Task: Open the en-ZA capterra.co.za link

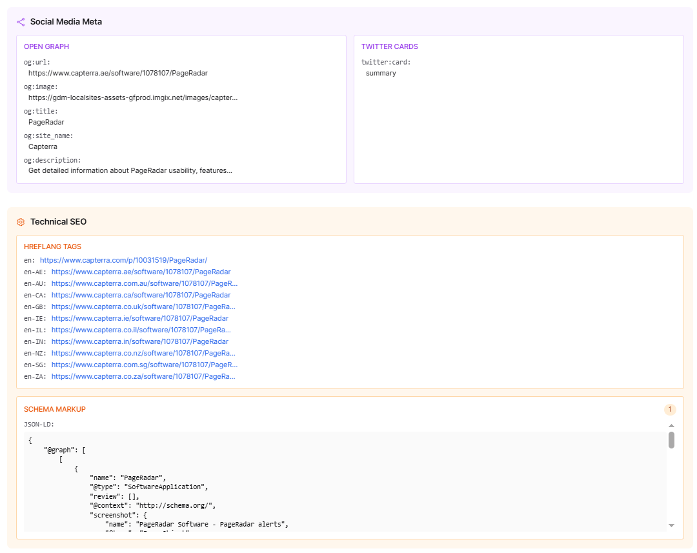Action: 143,376
